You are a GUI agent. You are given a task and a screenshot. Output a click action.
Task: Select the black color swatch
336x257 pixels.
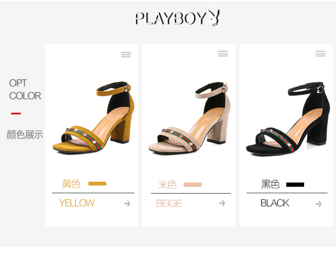point(295,185)
